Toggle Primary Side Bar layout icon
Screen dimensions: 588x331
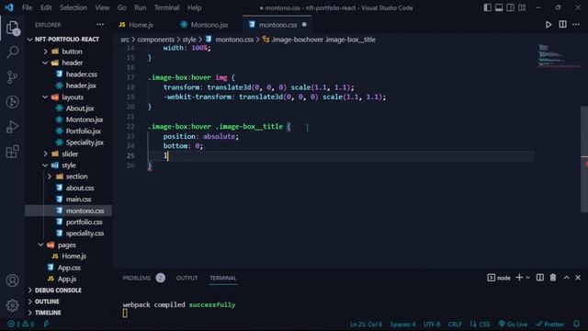click(487, 7)
